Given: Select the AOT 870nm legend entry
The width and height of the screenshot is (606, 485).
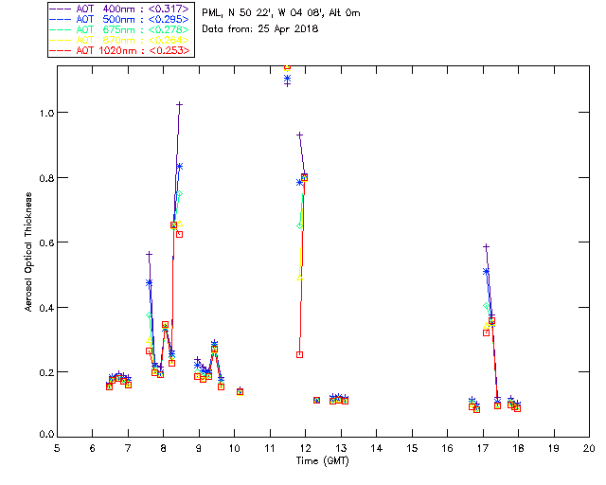Looking at the screenshot, I should coord(133,40).
